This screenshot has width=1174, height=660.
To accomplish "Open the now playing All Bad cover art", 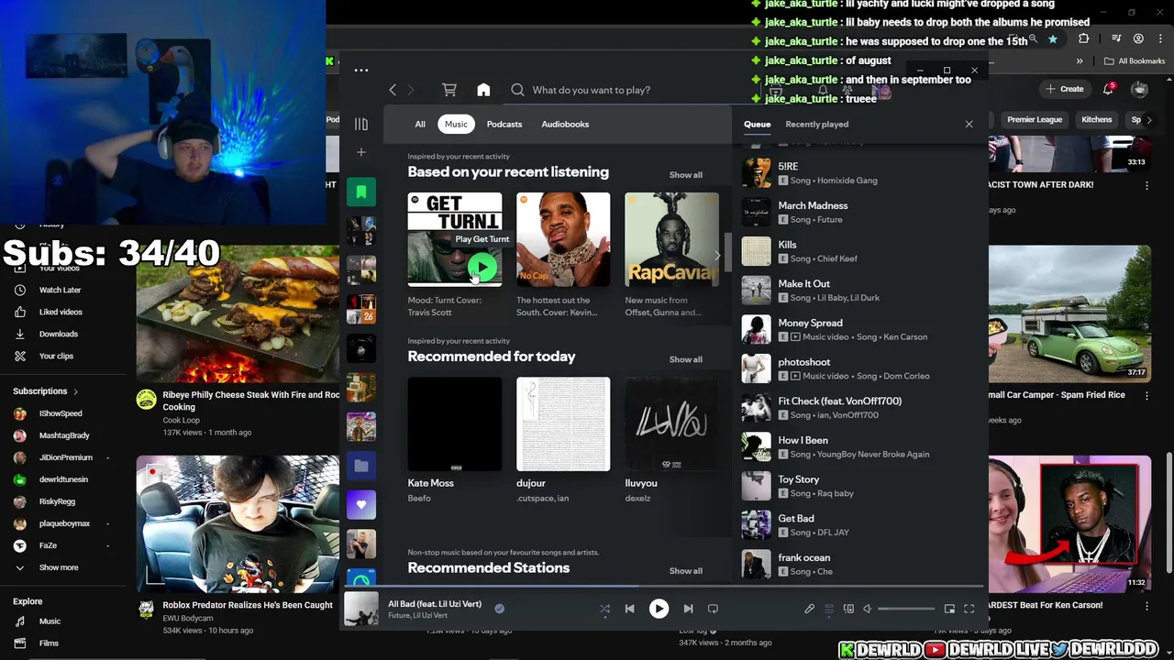I will tap(361, 609).
